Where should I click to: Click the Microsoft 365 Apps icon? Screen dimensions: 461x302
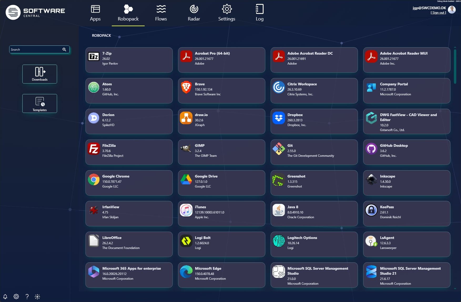click(x=94, y=272)
